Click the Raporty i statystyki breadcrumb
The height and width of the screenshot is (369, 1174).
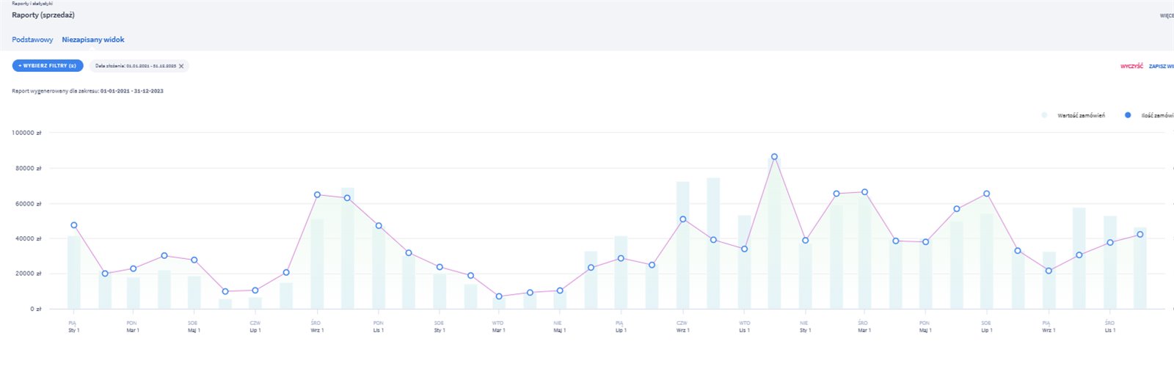32,4
